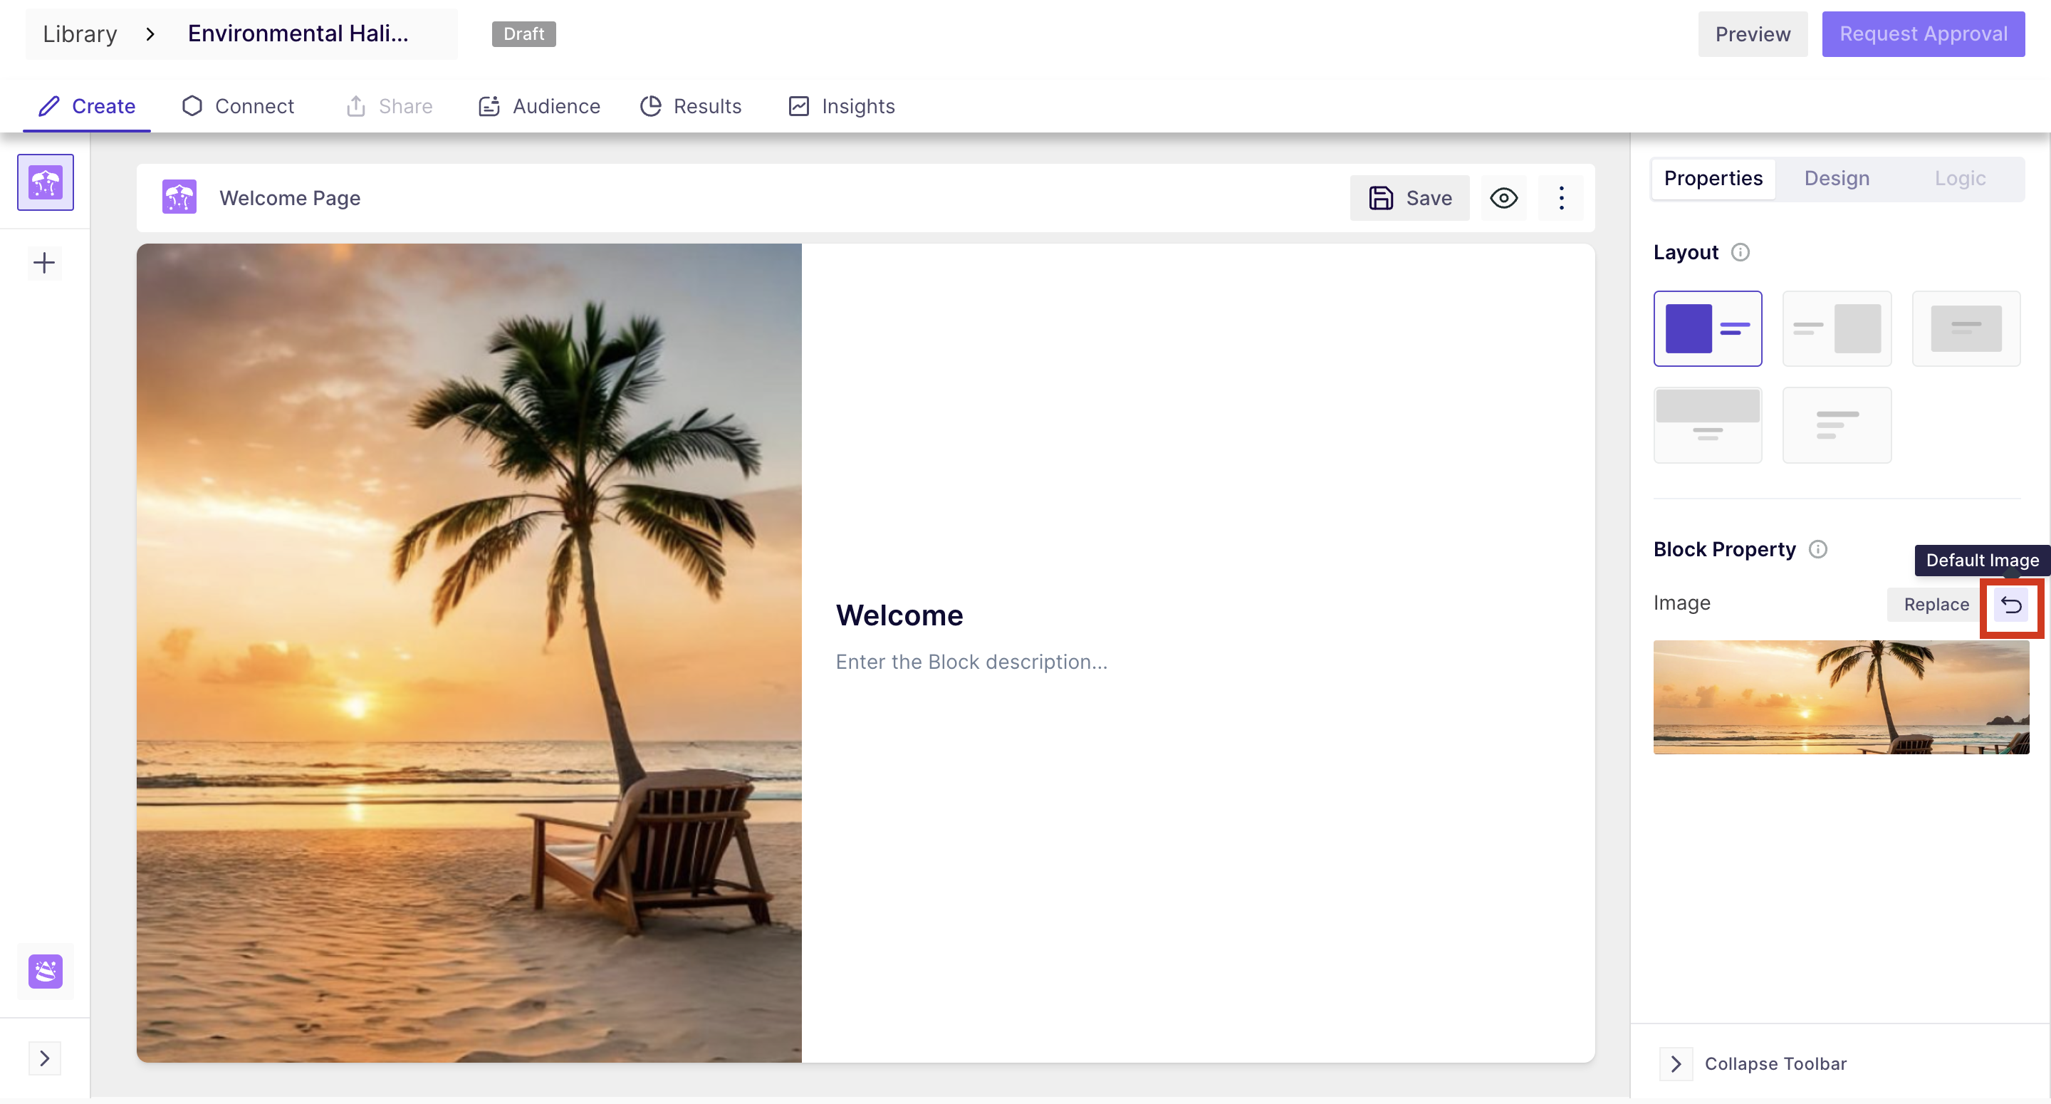2051x1104 pixels.
Task: Collapse the toolbar with the chevron
Action: tap(1676, 1064)
